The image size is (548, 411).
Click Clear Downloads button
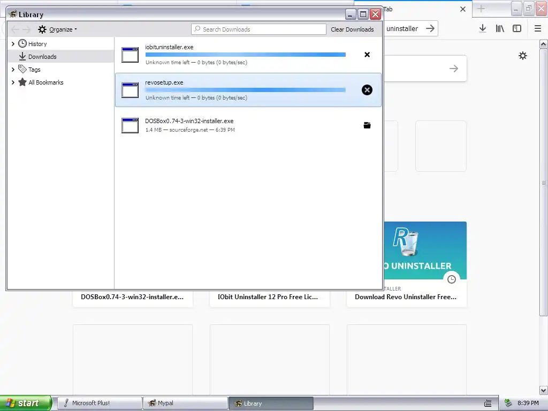(352, 29)
